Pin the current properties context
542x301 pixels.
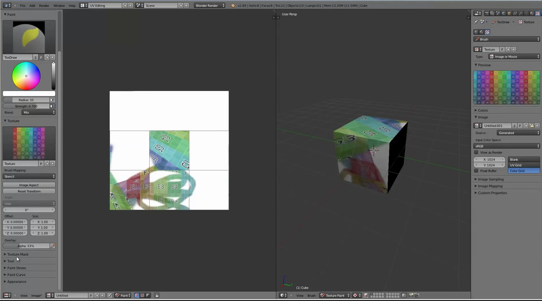(x=475, y=22)
